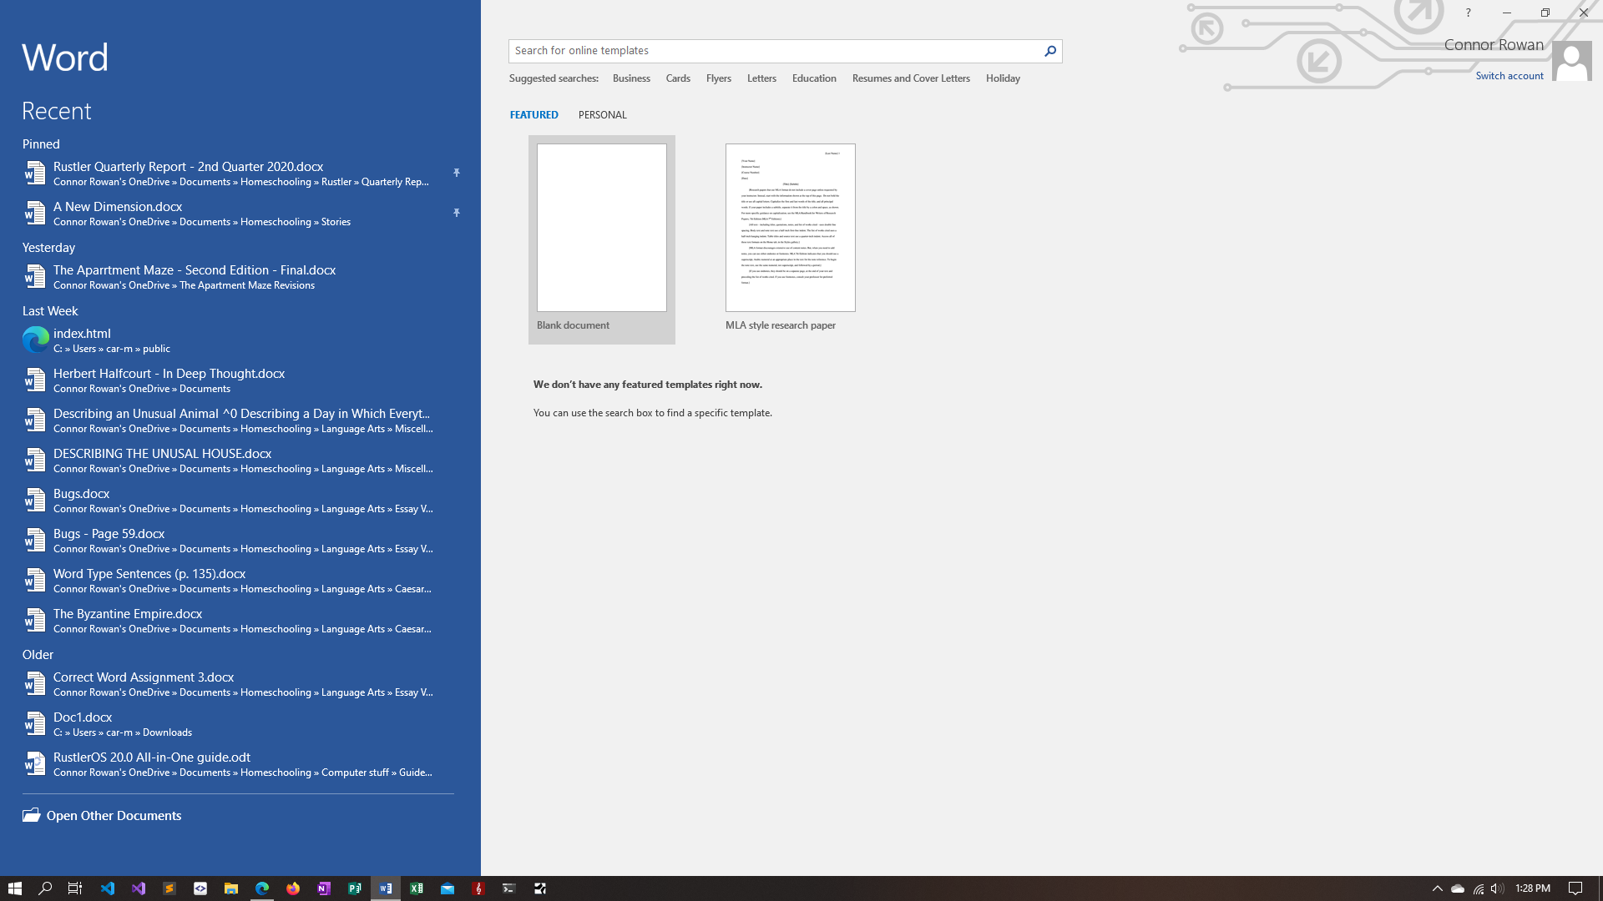The width and height of the screenshot is (1603, 901).
Task: Open the Windows Start menu
Action: point(14,888)
